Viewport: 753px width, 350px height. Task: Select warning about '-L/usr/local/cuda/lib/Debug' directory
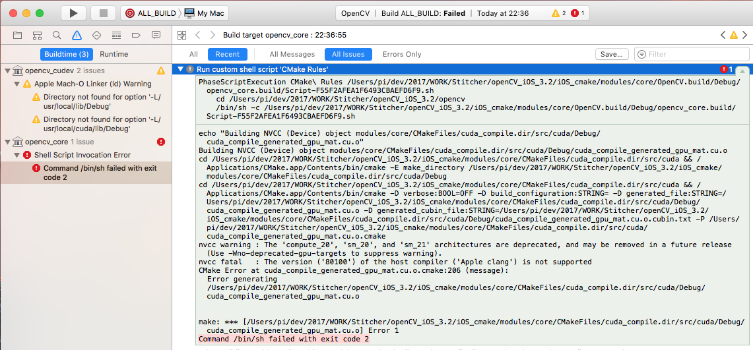(x=102, y=124)
